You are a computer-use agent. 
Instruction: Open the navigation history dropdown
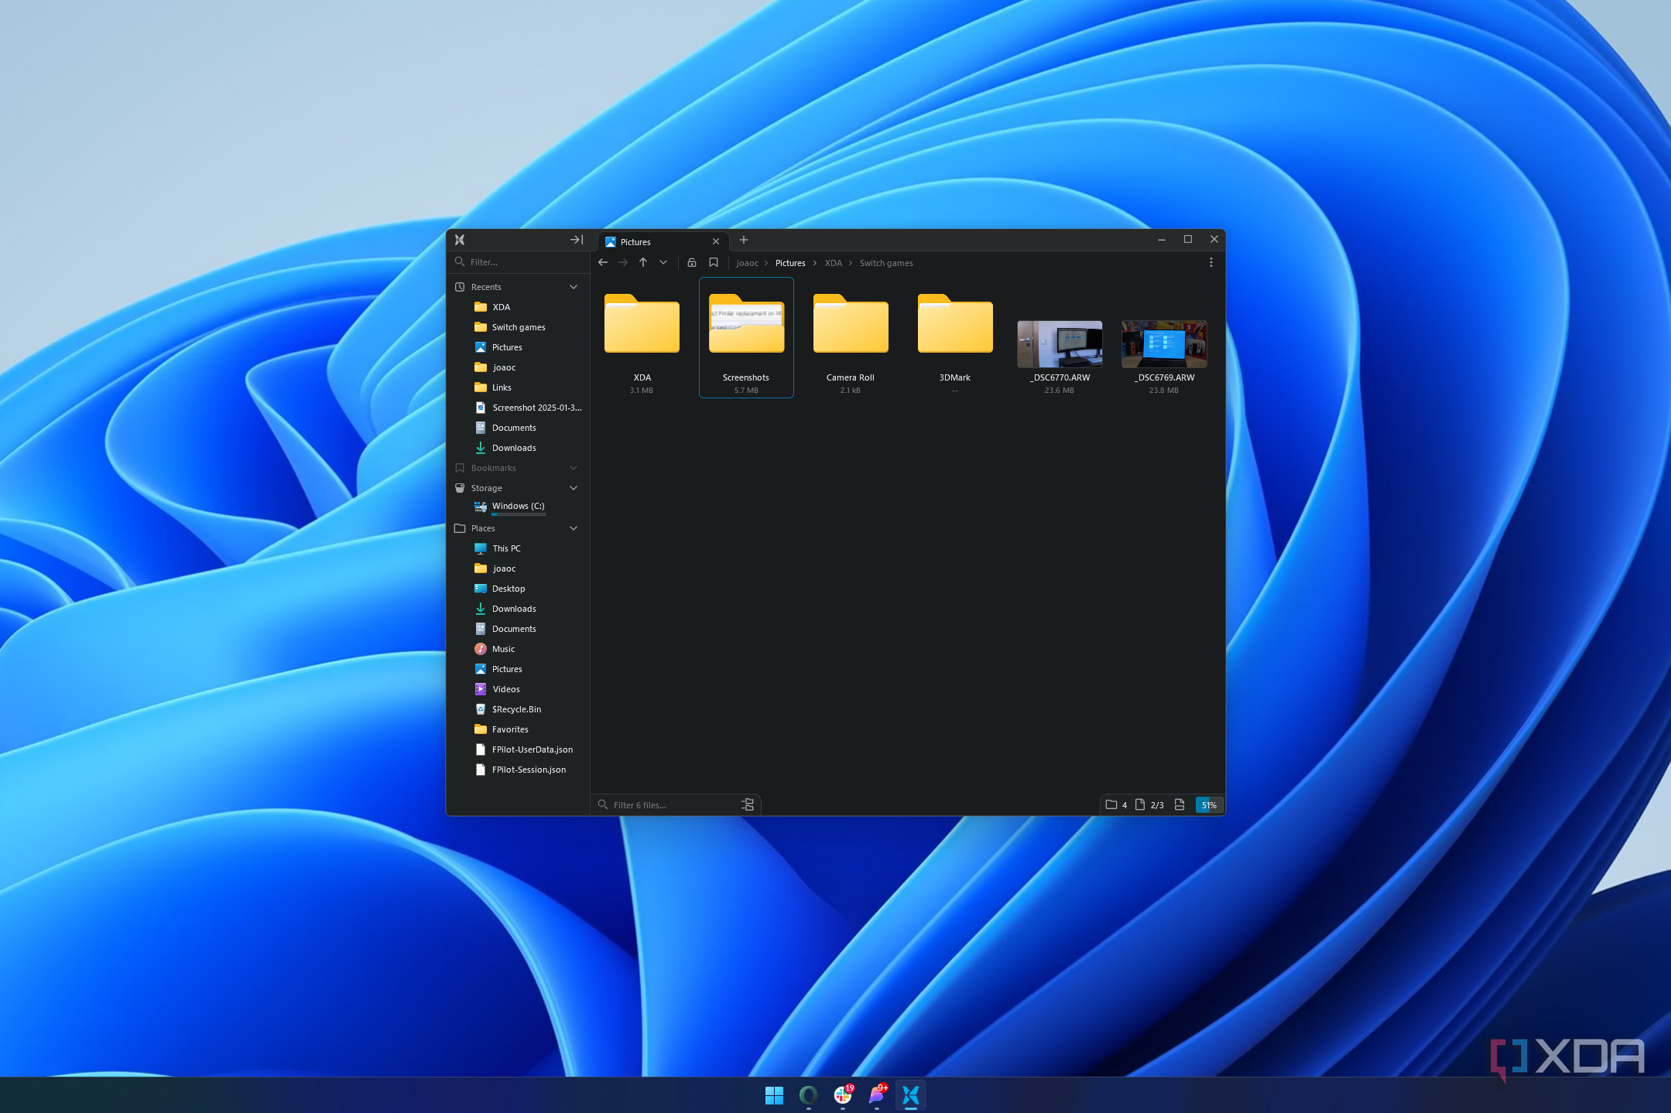click(663, 263)
